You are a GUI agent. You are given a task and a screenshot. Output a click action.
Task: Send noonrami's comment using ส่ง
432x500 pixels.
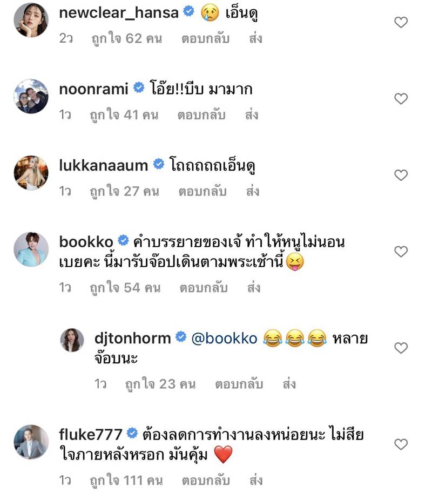pyautogui.click(x=252, y=115)
